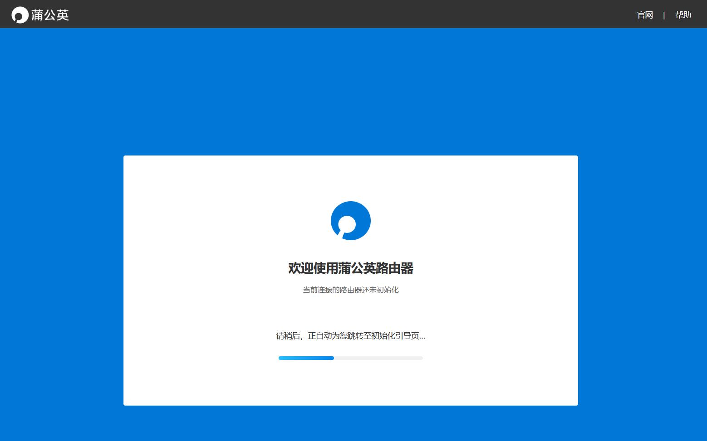Open the 官网 link
Image resolution: width=707 pixels, height=441 pixels.
click(x=645, y=15)
